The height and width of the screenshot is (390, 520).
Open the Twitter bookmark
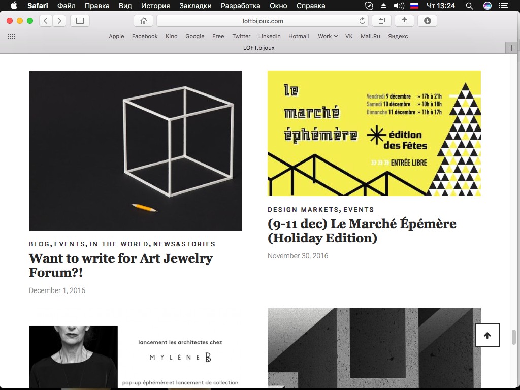[241, 36]
